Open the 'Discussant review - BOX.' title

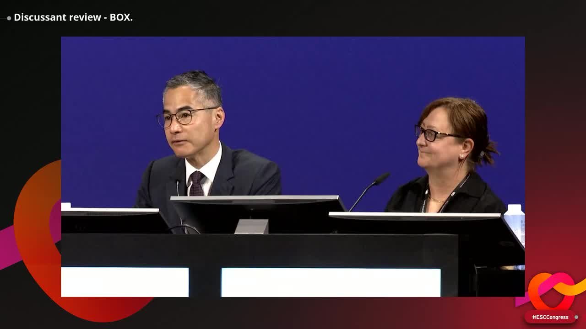pyautogui.click(x=73, y=17)
